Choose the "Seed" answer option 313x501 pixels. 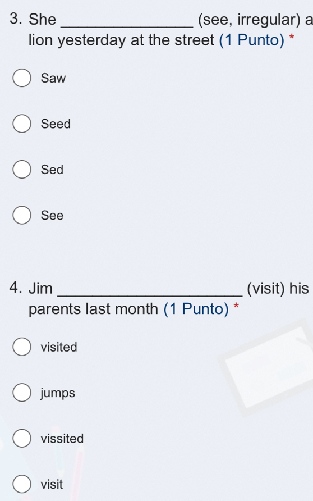click(x=22, y=124)
